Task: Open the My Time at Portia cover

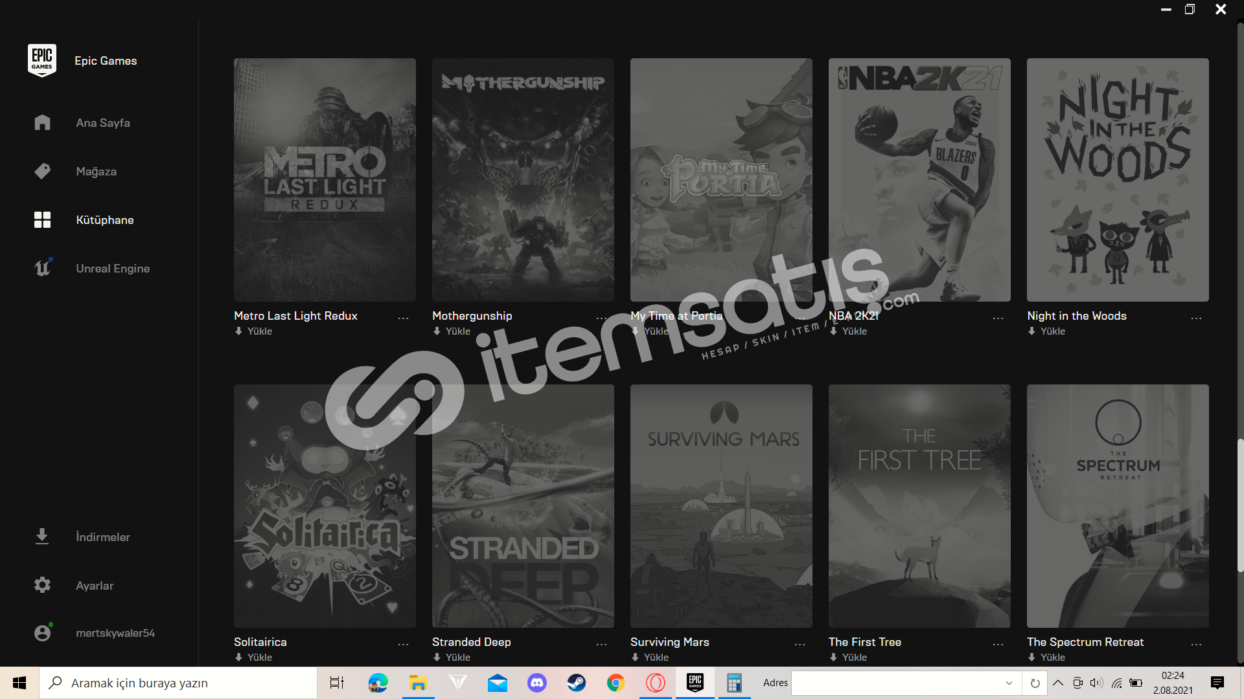Action: (721, 180)
